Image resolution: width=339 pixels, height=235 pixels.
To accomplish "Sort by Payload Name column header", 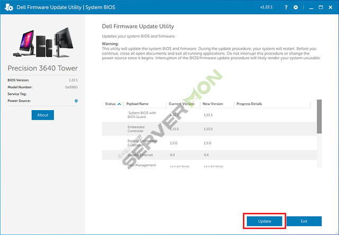I will (137, 104).
